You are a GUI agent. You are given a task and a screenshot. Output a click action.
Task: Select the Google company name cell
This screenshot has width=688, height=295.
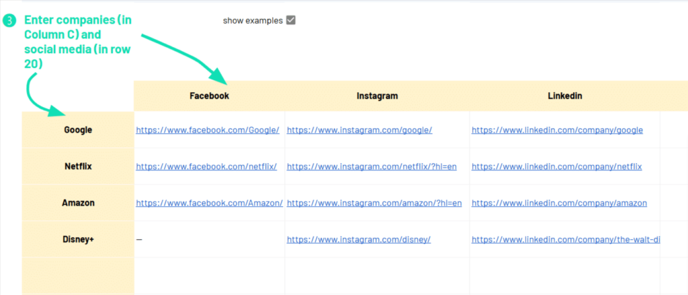78,130
